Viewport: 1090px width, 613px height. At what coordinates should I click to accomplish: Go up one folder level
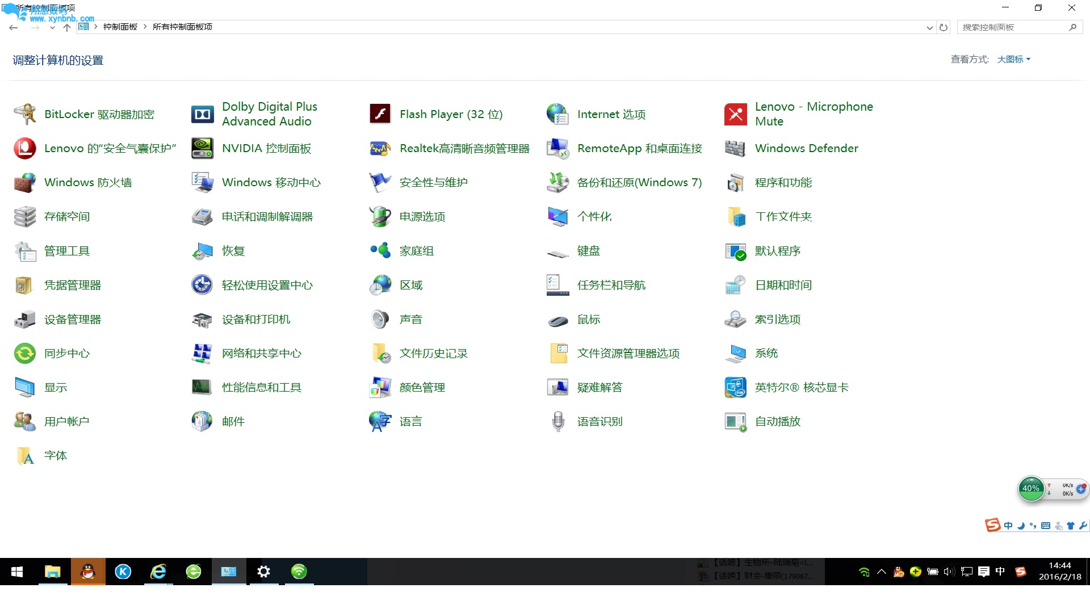67,27
